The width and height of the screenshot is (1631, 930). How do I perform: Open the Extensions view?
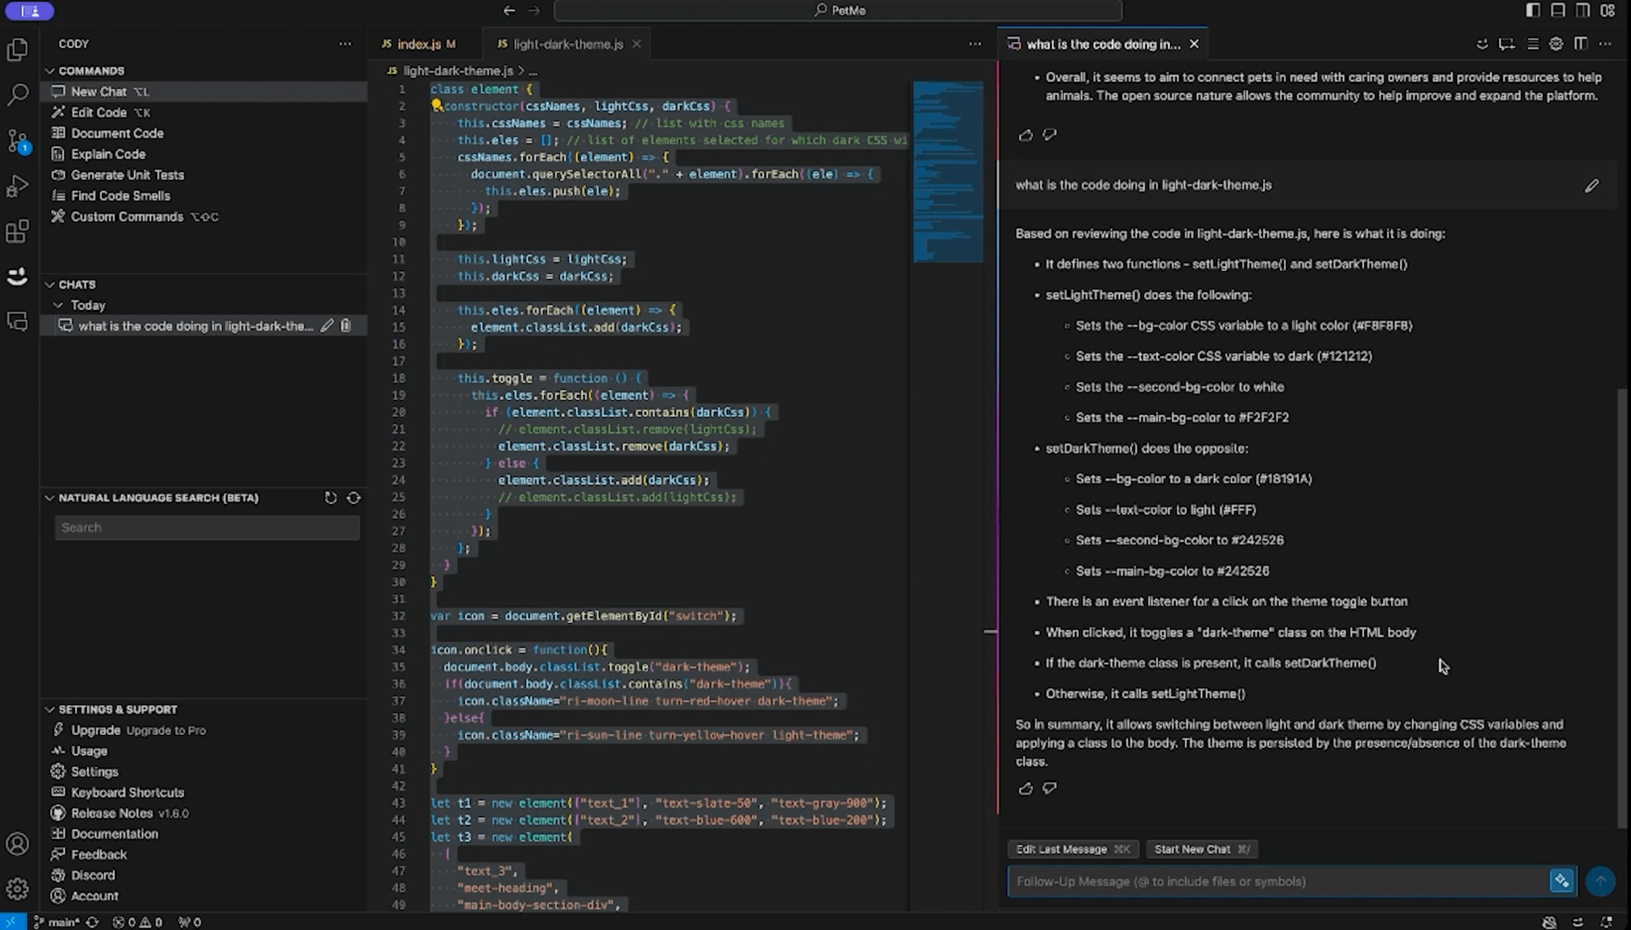tap(17, 231)
